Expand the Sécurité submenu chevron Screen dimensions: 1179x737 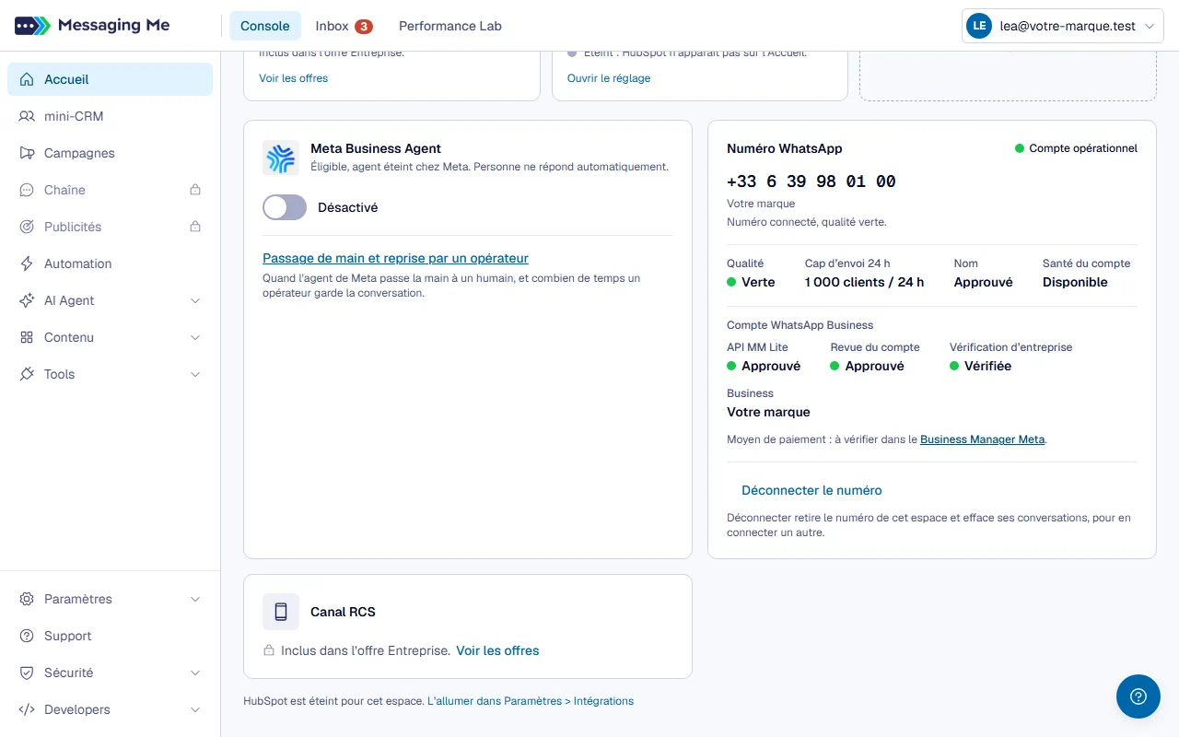point(195,673)
